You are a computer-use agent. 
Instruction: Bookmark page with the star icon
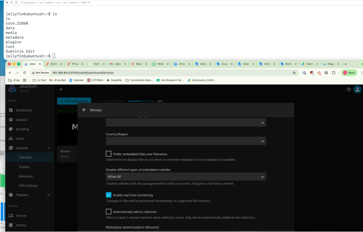[x=294, y=73]
